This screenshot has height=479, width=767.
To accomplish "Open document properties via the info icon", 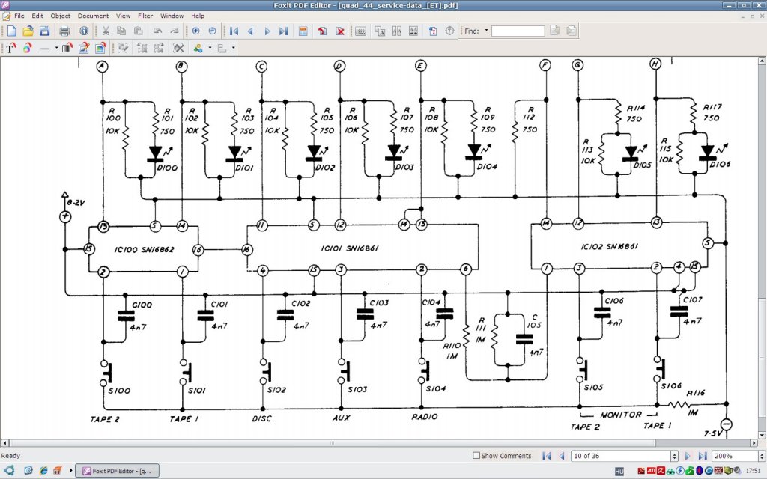I will 84,31.
